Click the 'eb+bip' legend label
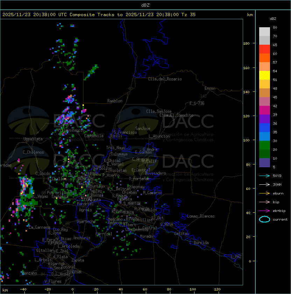Image resolution: width=291 pixels, height=294 pixels. [x=279, y=211]
